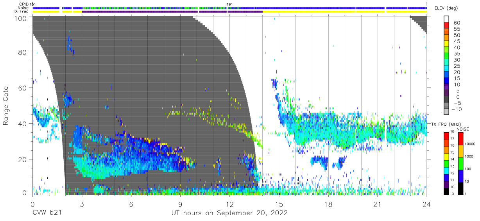Click the x-axis tick label "24"
The width and height of the screenshot is (480, 221).
pyautogui.click(x=427, y=204)
